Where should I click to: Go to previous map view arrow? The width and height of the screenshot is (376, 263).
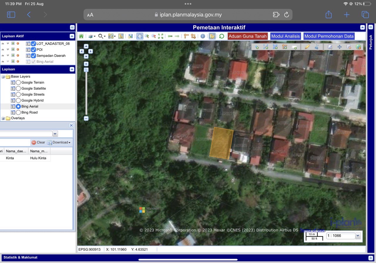pos(170,36)
